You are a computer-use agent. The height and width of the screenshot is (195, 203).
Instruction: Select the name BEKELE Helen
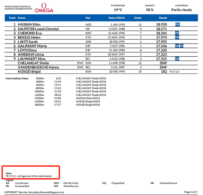pyautogui.click(x=29, y=37)
